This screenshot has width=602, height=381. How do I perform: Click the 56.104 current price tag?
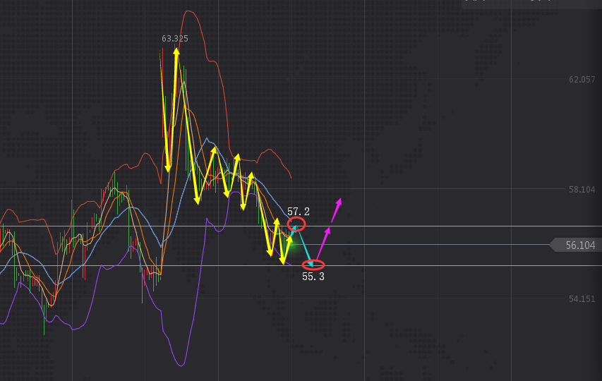pyautogui.click(x=575, y=245)
